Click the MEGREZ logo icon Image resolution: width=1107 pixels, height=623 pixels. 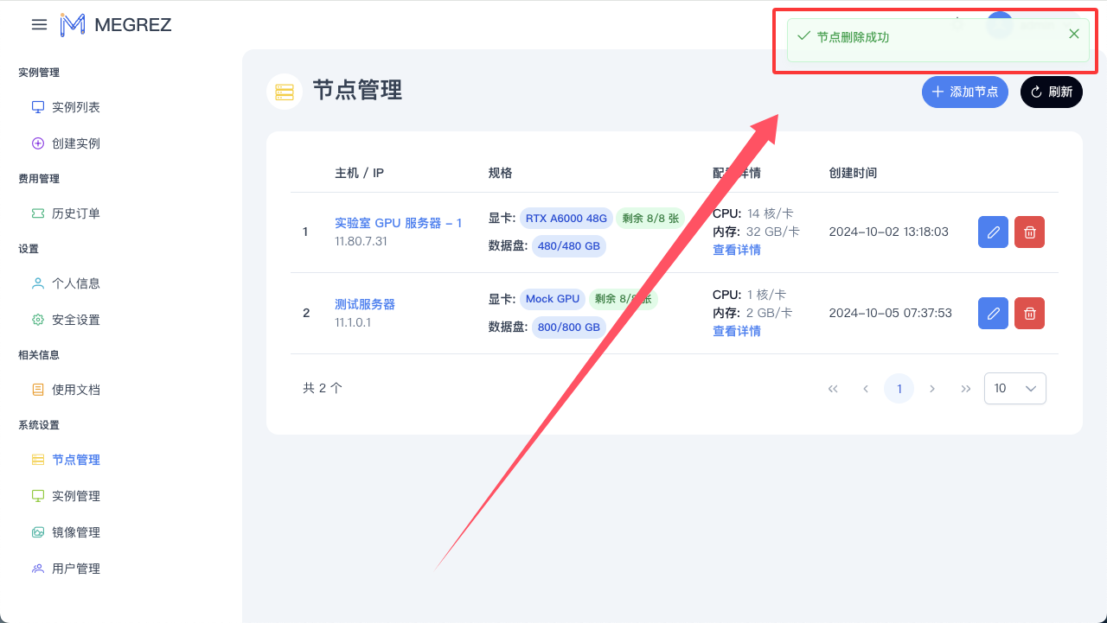coord(73,24)
